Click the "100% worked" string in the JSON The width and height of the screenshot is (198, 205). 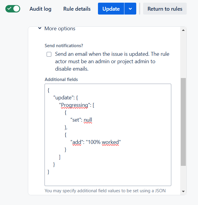(x=103, y=142)
